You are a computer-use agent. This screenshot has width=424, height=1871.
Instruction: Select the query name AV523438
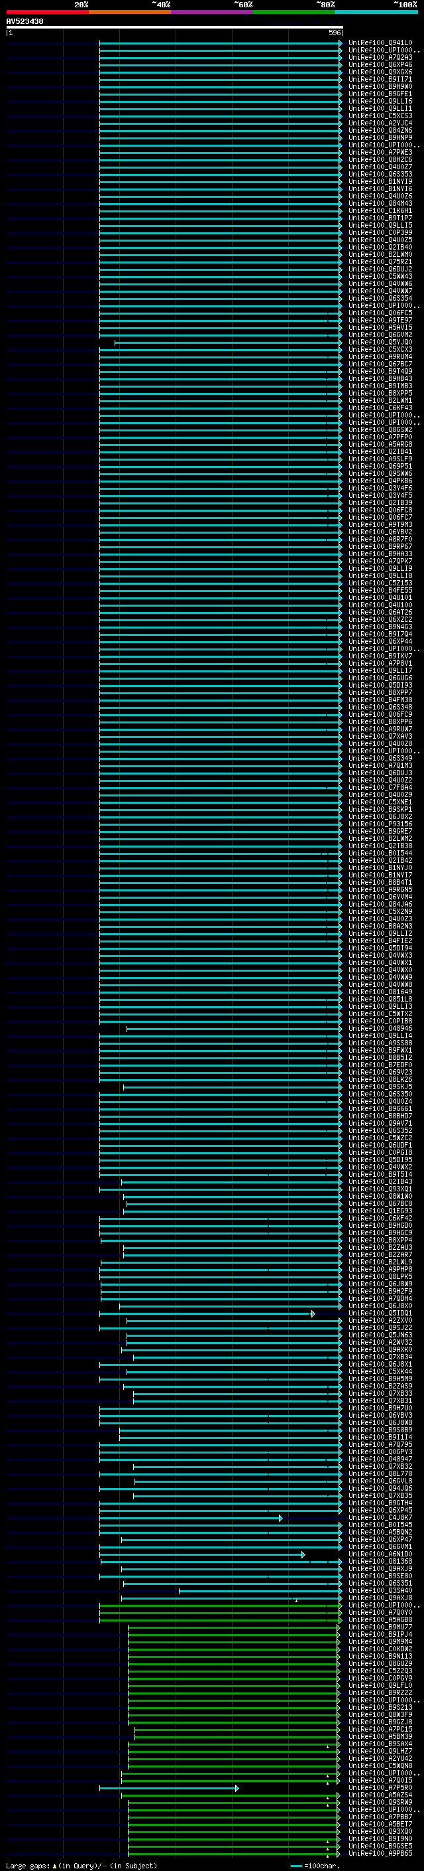click(x=25, y=21)
